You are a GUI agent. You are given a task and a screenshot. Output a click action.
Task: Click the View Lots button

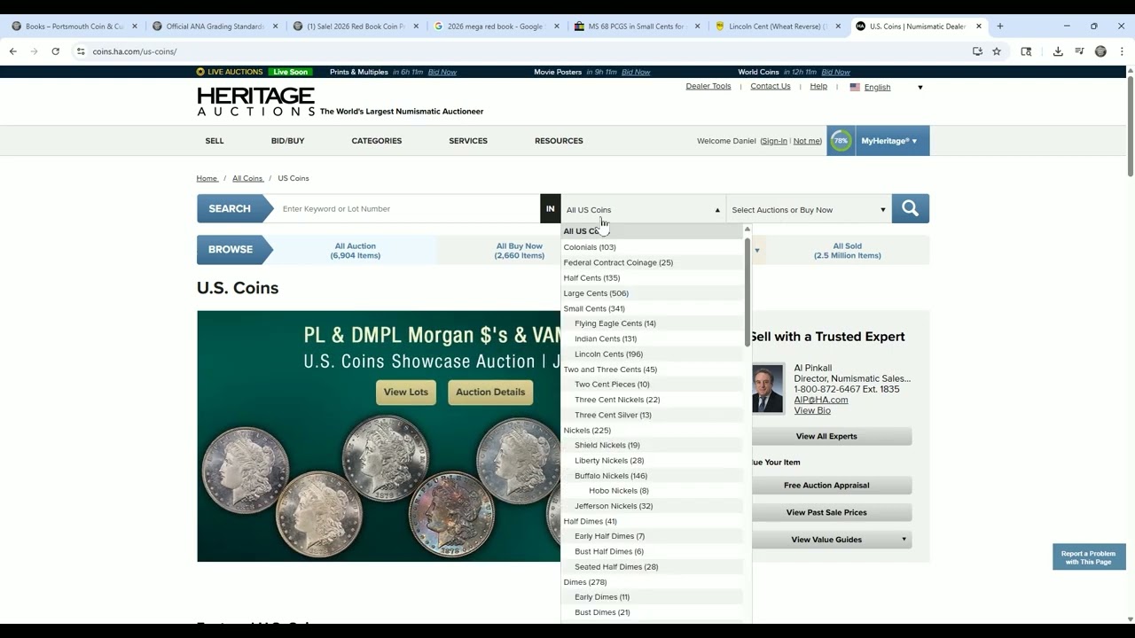405,393
